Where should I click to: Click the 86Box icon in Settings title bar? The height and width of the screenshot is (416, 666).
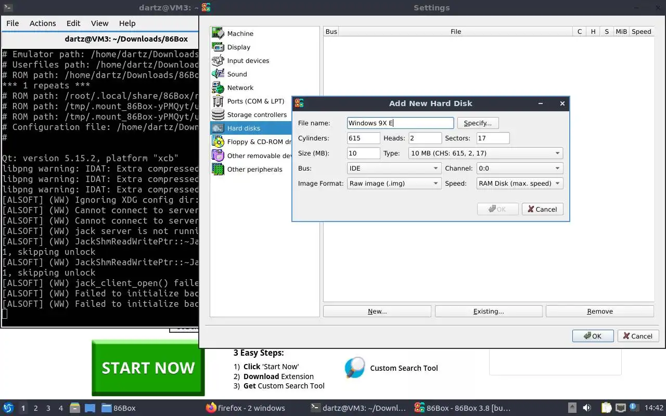(206, 7)
